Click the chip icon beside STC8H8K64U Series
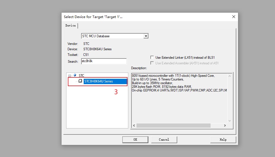Image resolution: width=275 pixels, height=157 pixels. [x=80, y=81]
